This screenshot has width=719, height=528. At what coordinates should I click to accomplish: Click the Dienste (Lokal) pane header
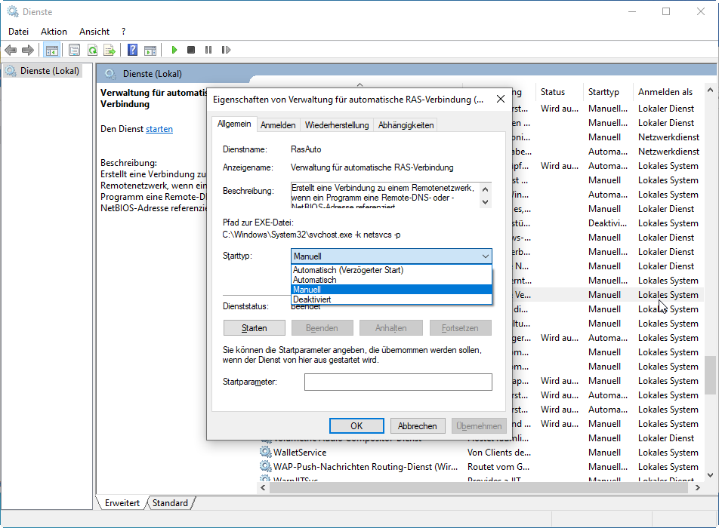click(153, 74)
